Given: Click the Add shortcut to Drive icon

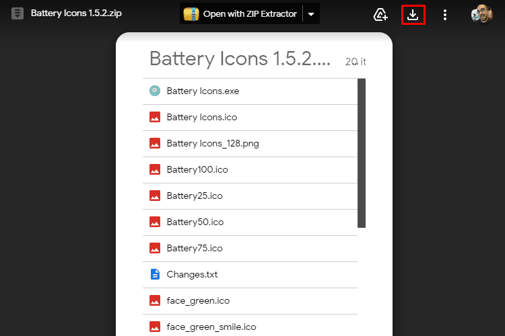Looking at the screenshot, I should click(380, 15).
